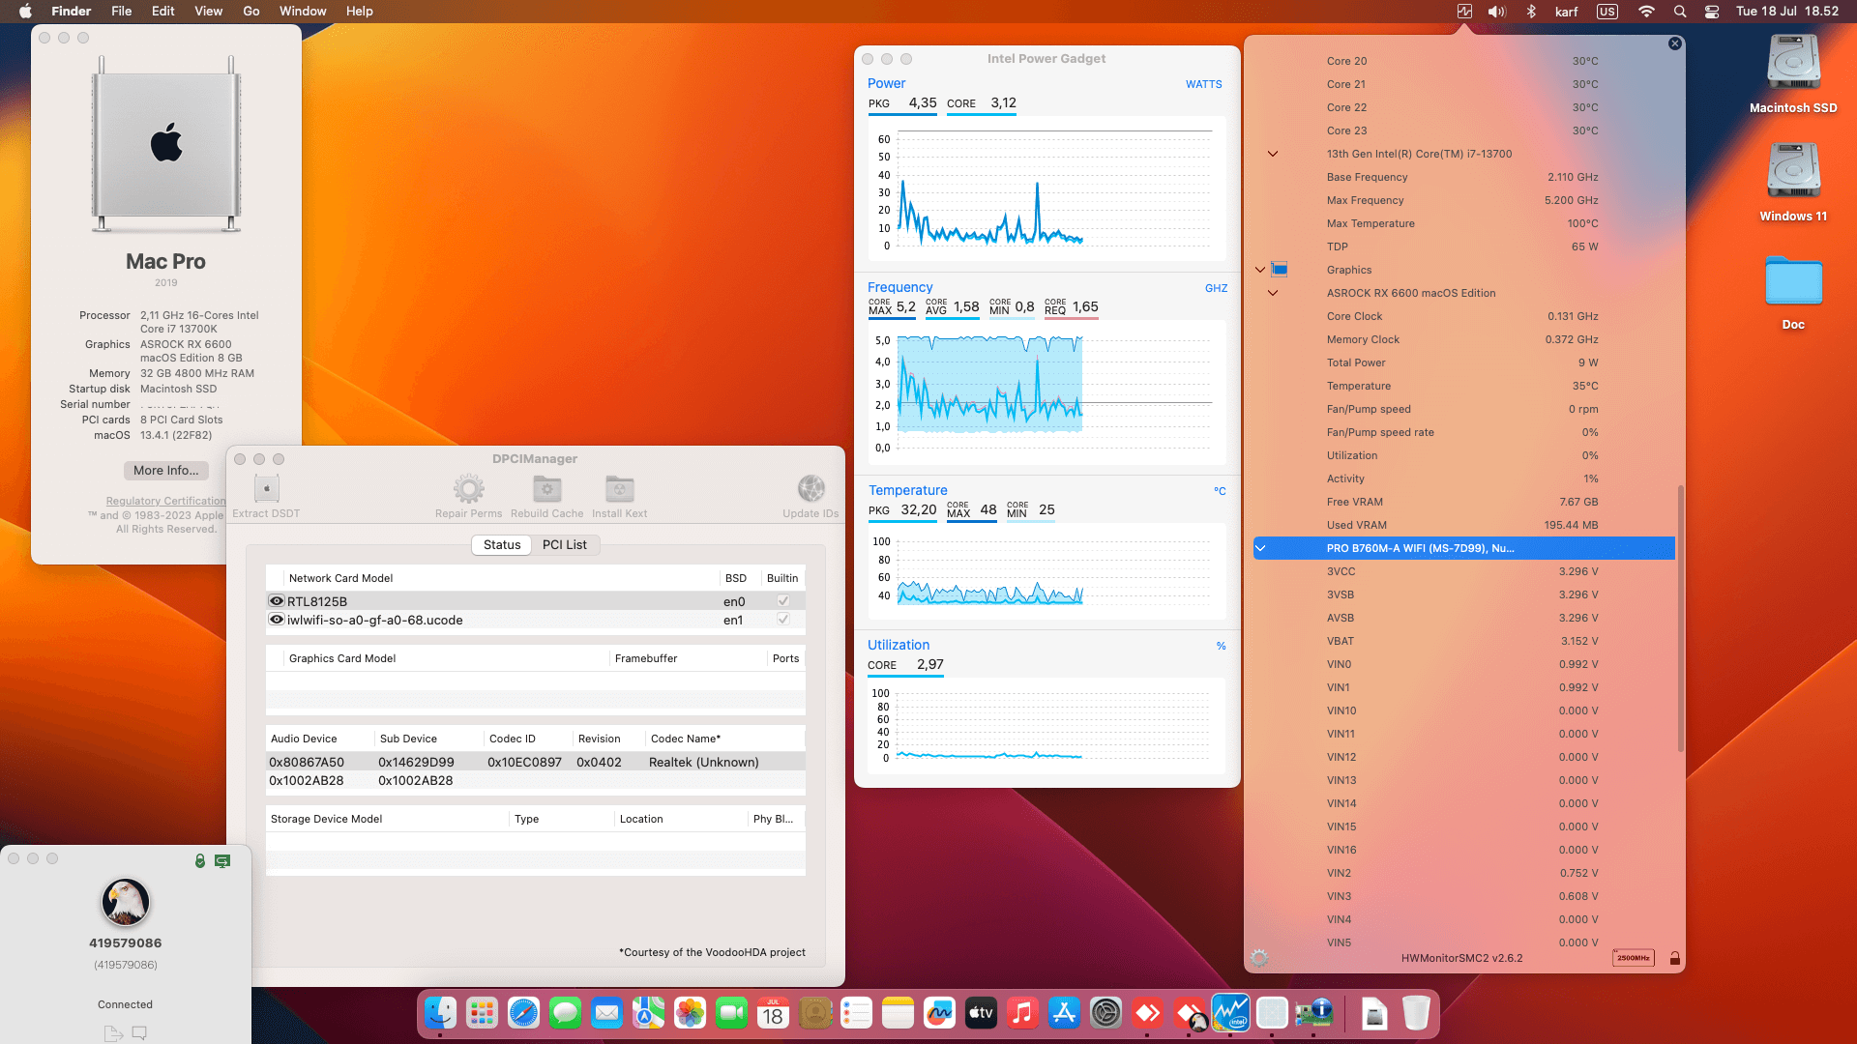Click More Info... button
Image resolution: width=1857 pixels, height=1044 pixels.
tap(166, 471)
